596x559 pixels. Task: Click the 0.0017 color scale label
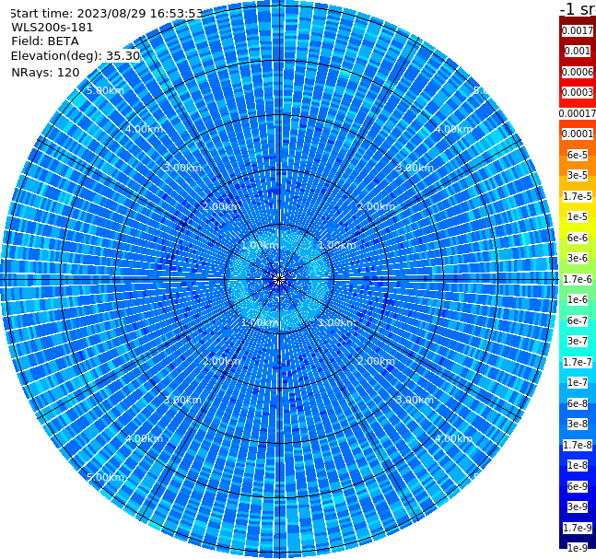(578, 30)
